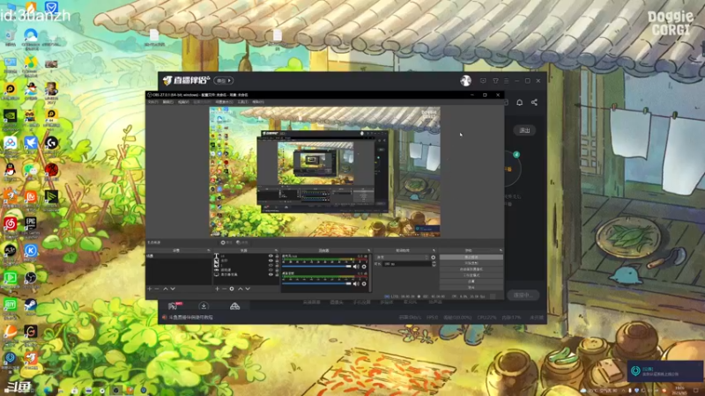This screenshot has width=705, height=396.
Task: Click virtual camera button in OBS Controls
Action: [471, 269]
